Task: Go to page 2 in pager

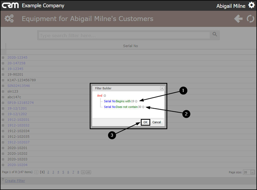Action: 48,172
